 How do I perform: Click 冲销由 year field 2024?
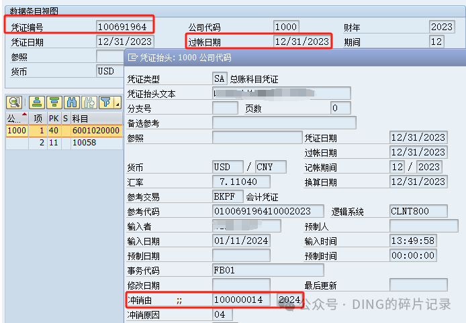289,300
